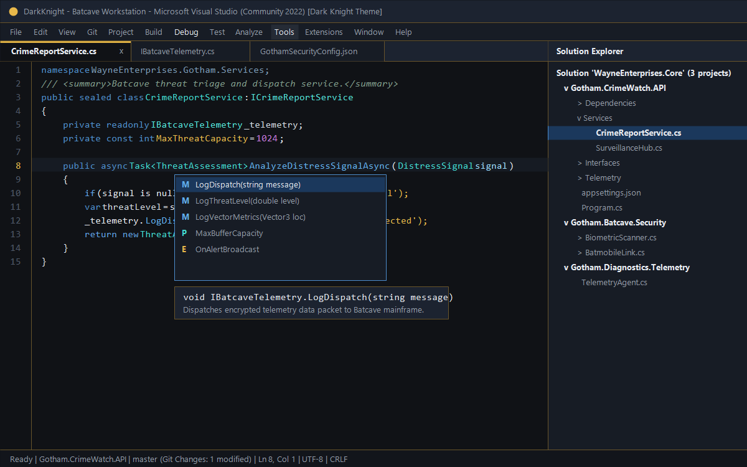Viewport: 747px width, 467px height.
Task: Open the Git menu
Action: [x=92, y=32]
